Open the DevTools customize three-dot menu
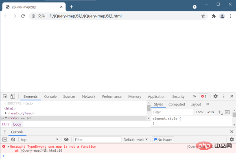This screenshot has width=236, height=159. (x=224, y=96)
